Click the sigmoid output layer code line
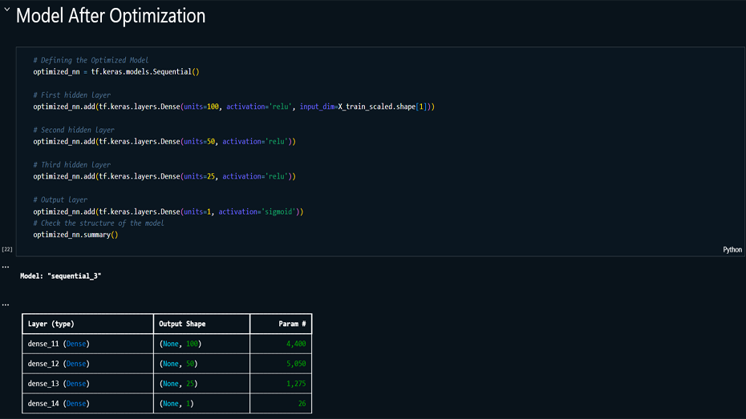 point(168,212)
